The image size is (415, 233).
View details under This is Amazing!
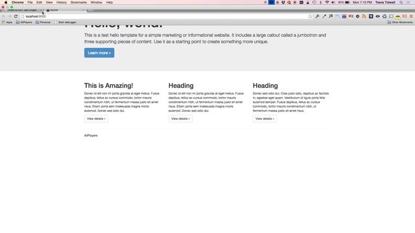tap(96, 119)
